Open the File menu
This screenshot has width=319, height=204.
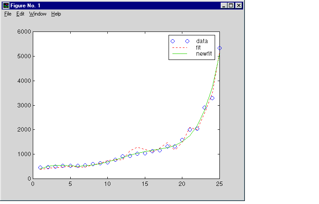pyautogui.click(x=8, y=14)
